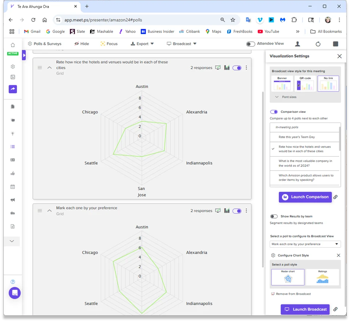This screenshot has height=322, width=350.
Task: Toggle the Mark each one poll switch
Action: (237, 211)
